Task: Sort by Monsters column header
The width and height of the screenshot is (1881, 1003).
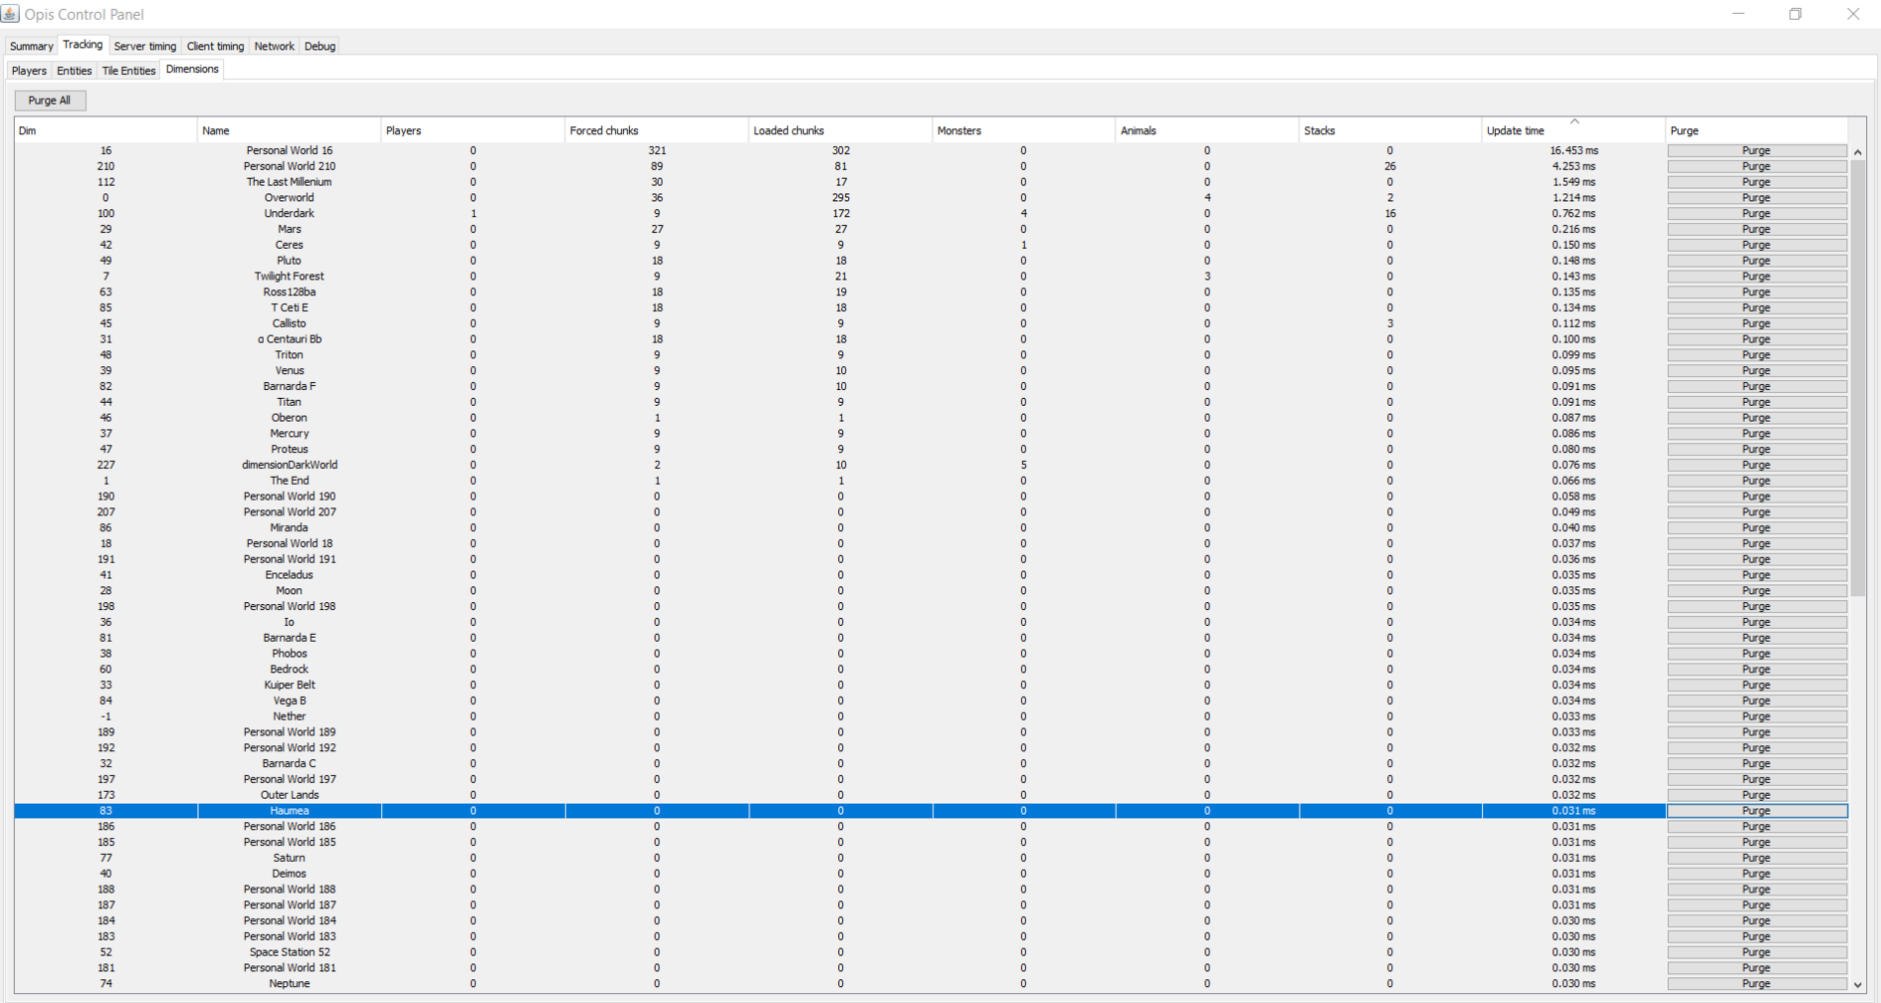Action: pyautogui.click(x=1023, y=130)
